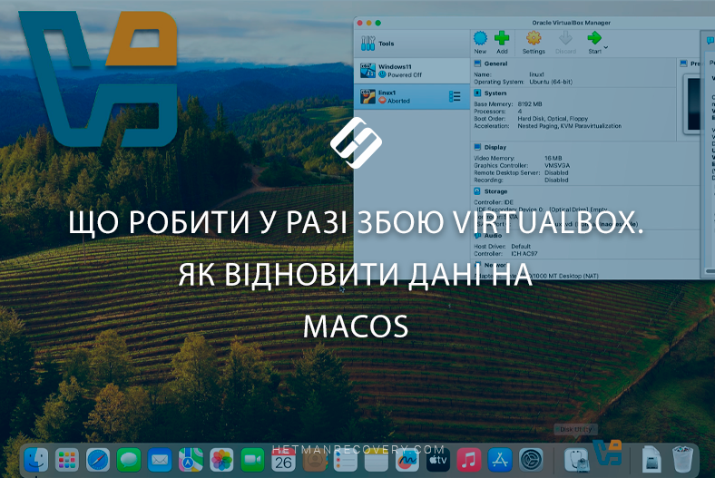Open the Display section header link
The height and width of the screenshot is (478, 715).
pos(495,148)
